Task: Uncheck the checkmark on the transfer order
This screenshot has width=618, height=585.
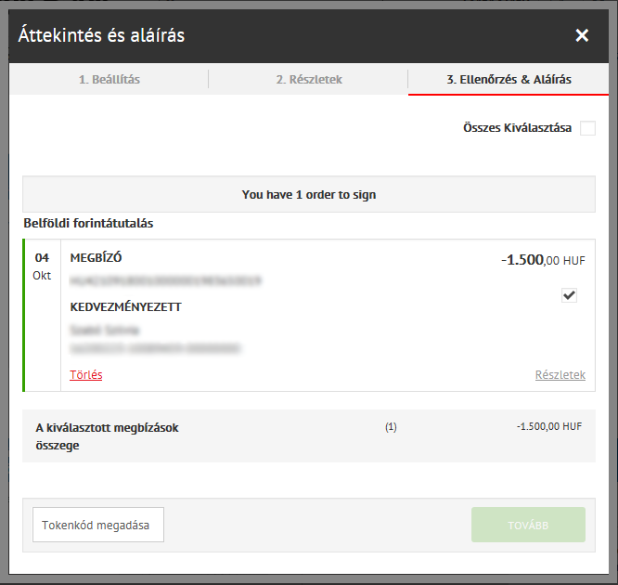Action: click(570, 295)
